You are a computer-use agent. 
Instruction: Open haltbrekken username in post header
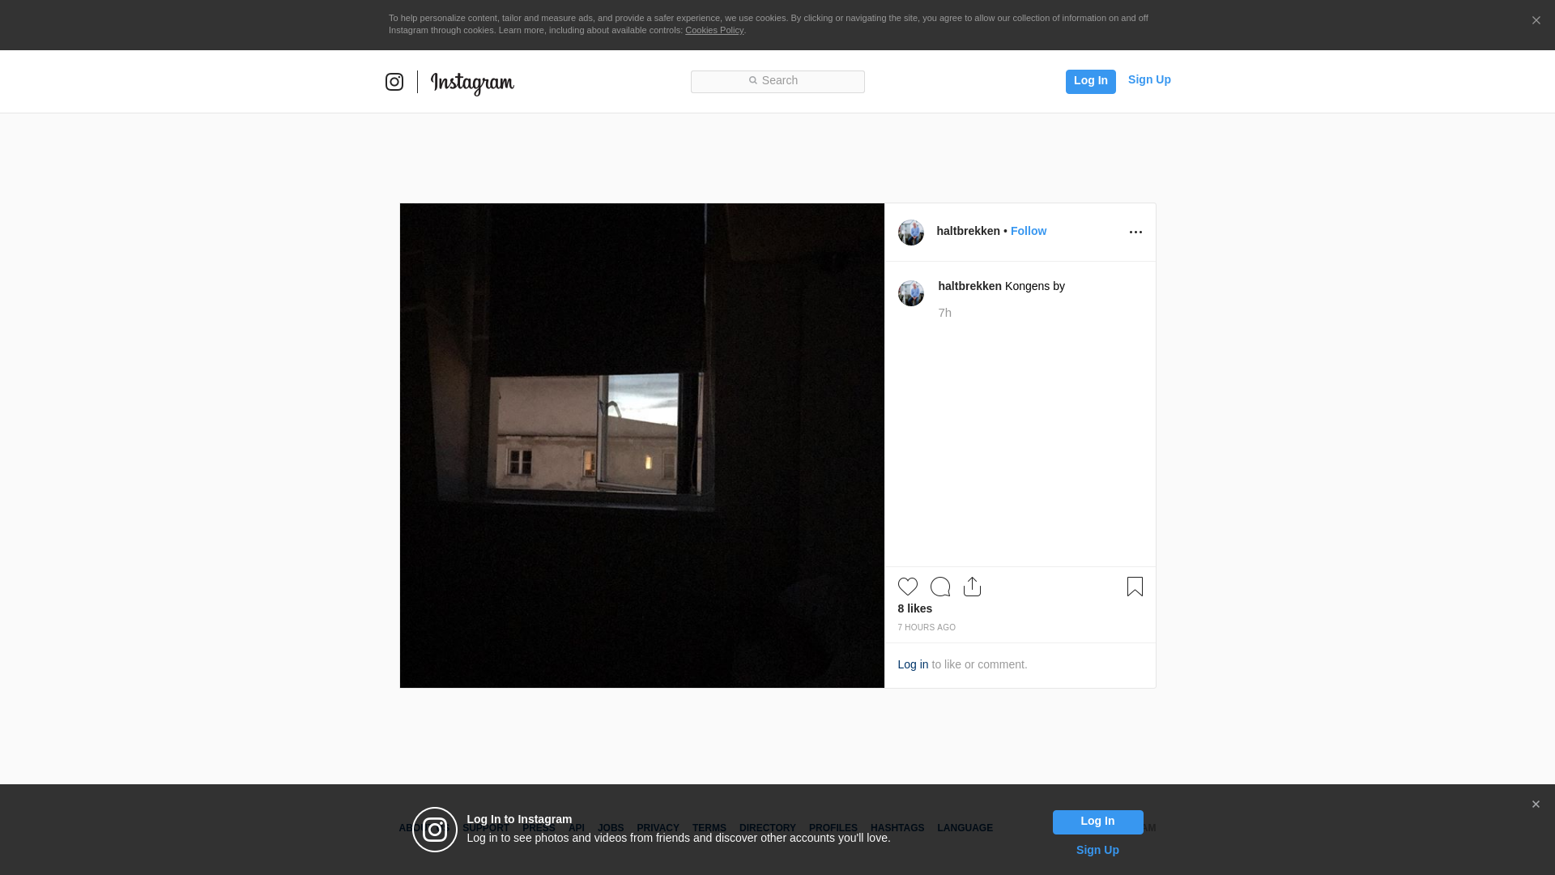point(968,231)
